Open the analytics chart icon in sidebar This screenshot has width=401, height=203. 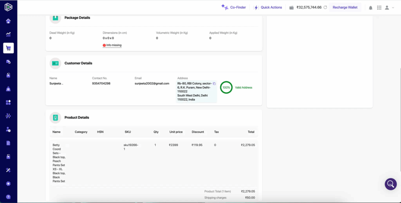point(8,34)
